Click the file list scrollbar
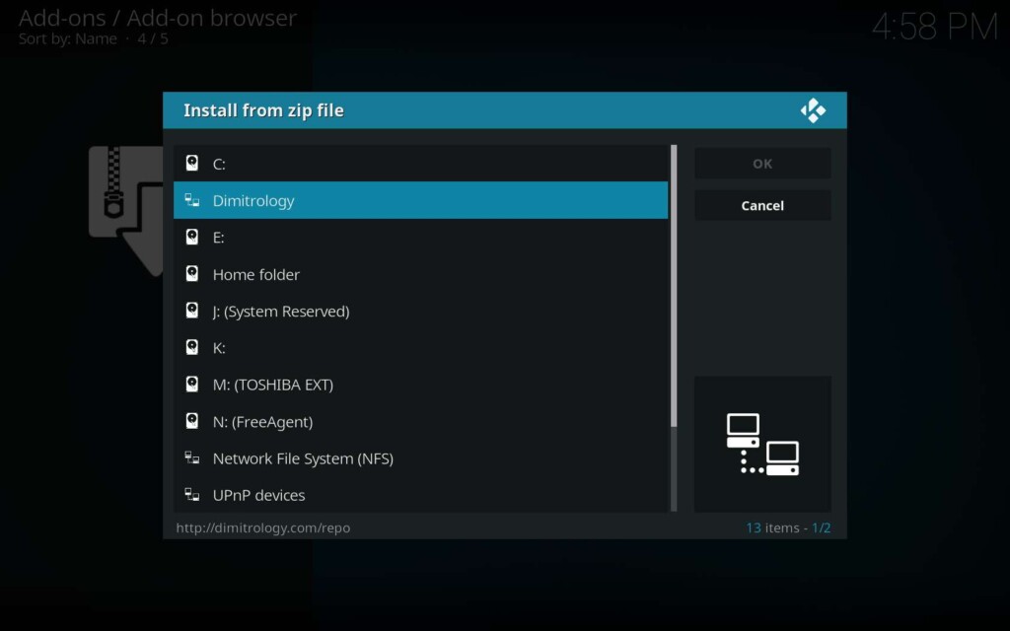Viewport: 1010px width, 631px height. (x=674, y=328)
